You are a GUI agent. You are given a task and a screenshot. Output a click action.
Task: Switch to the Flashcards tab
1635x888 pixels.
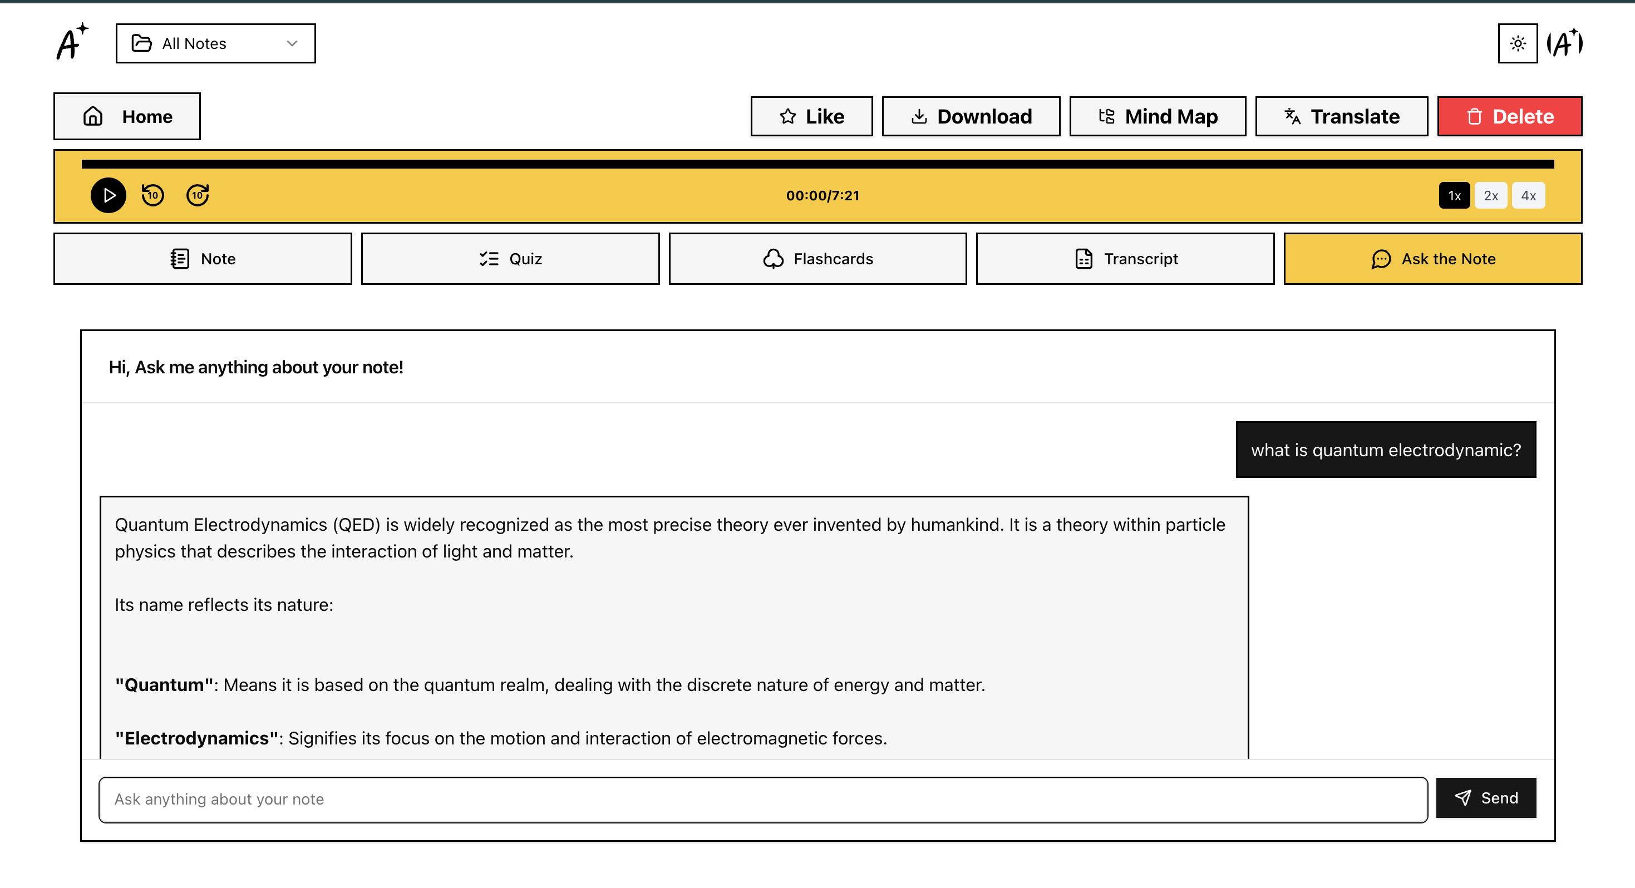coord(817,258)
